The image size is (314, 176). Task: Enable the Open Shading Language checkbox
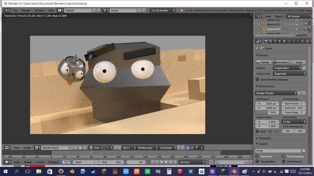click(257, 79)
